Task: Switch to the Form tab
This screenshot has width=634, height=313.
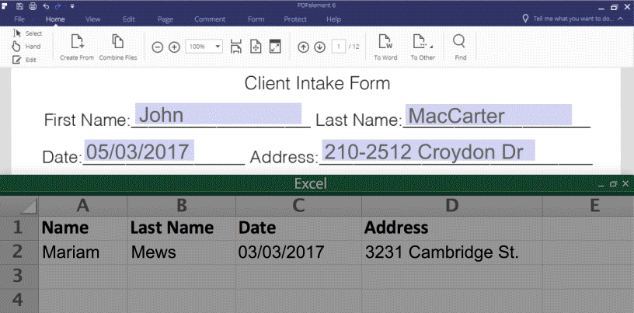Action: (x=256, y=19)
